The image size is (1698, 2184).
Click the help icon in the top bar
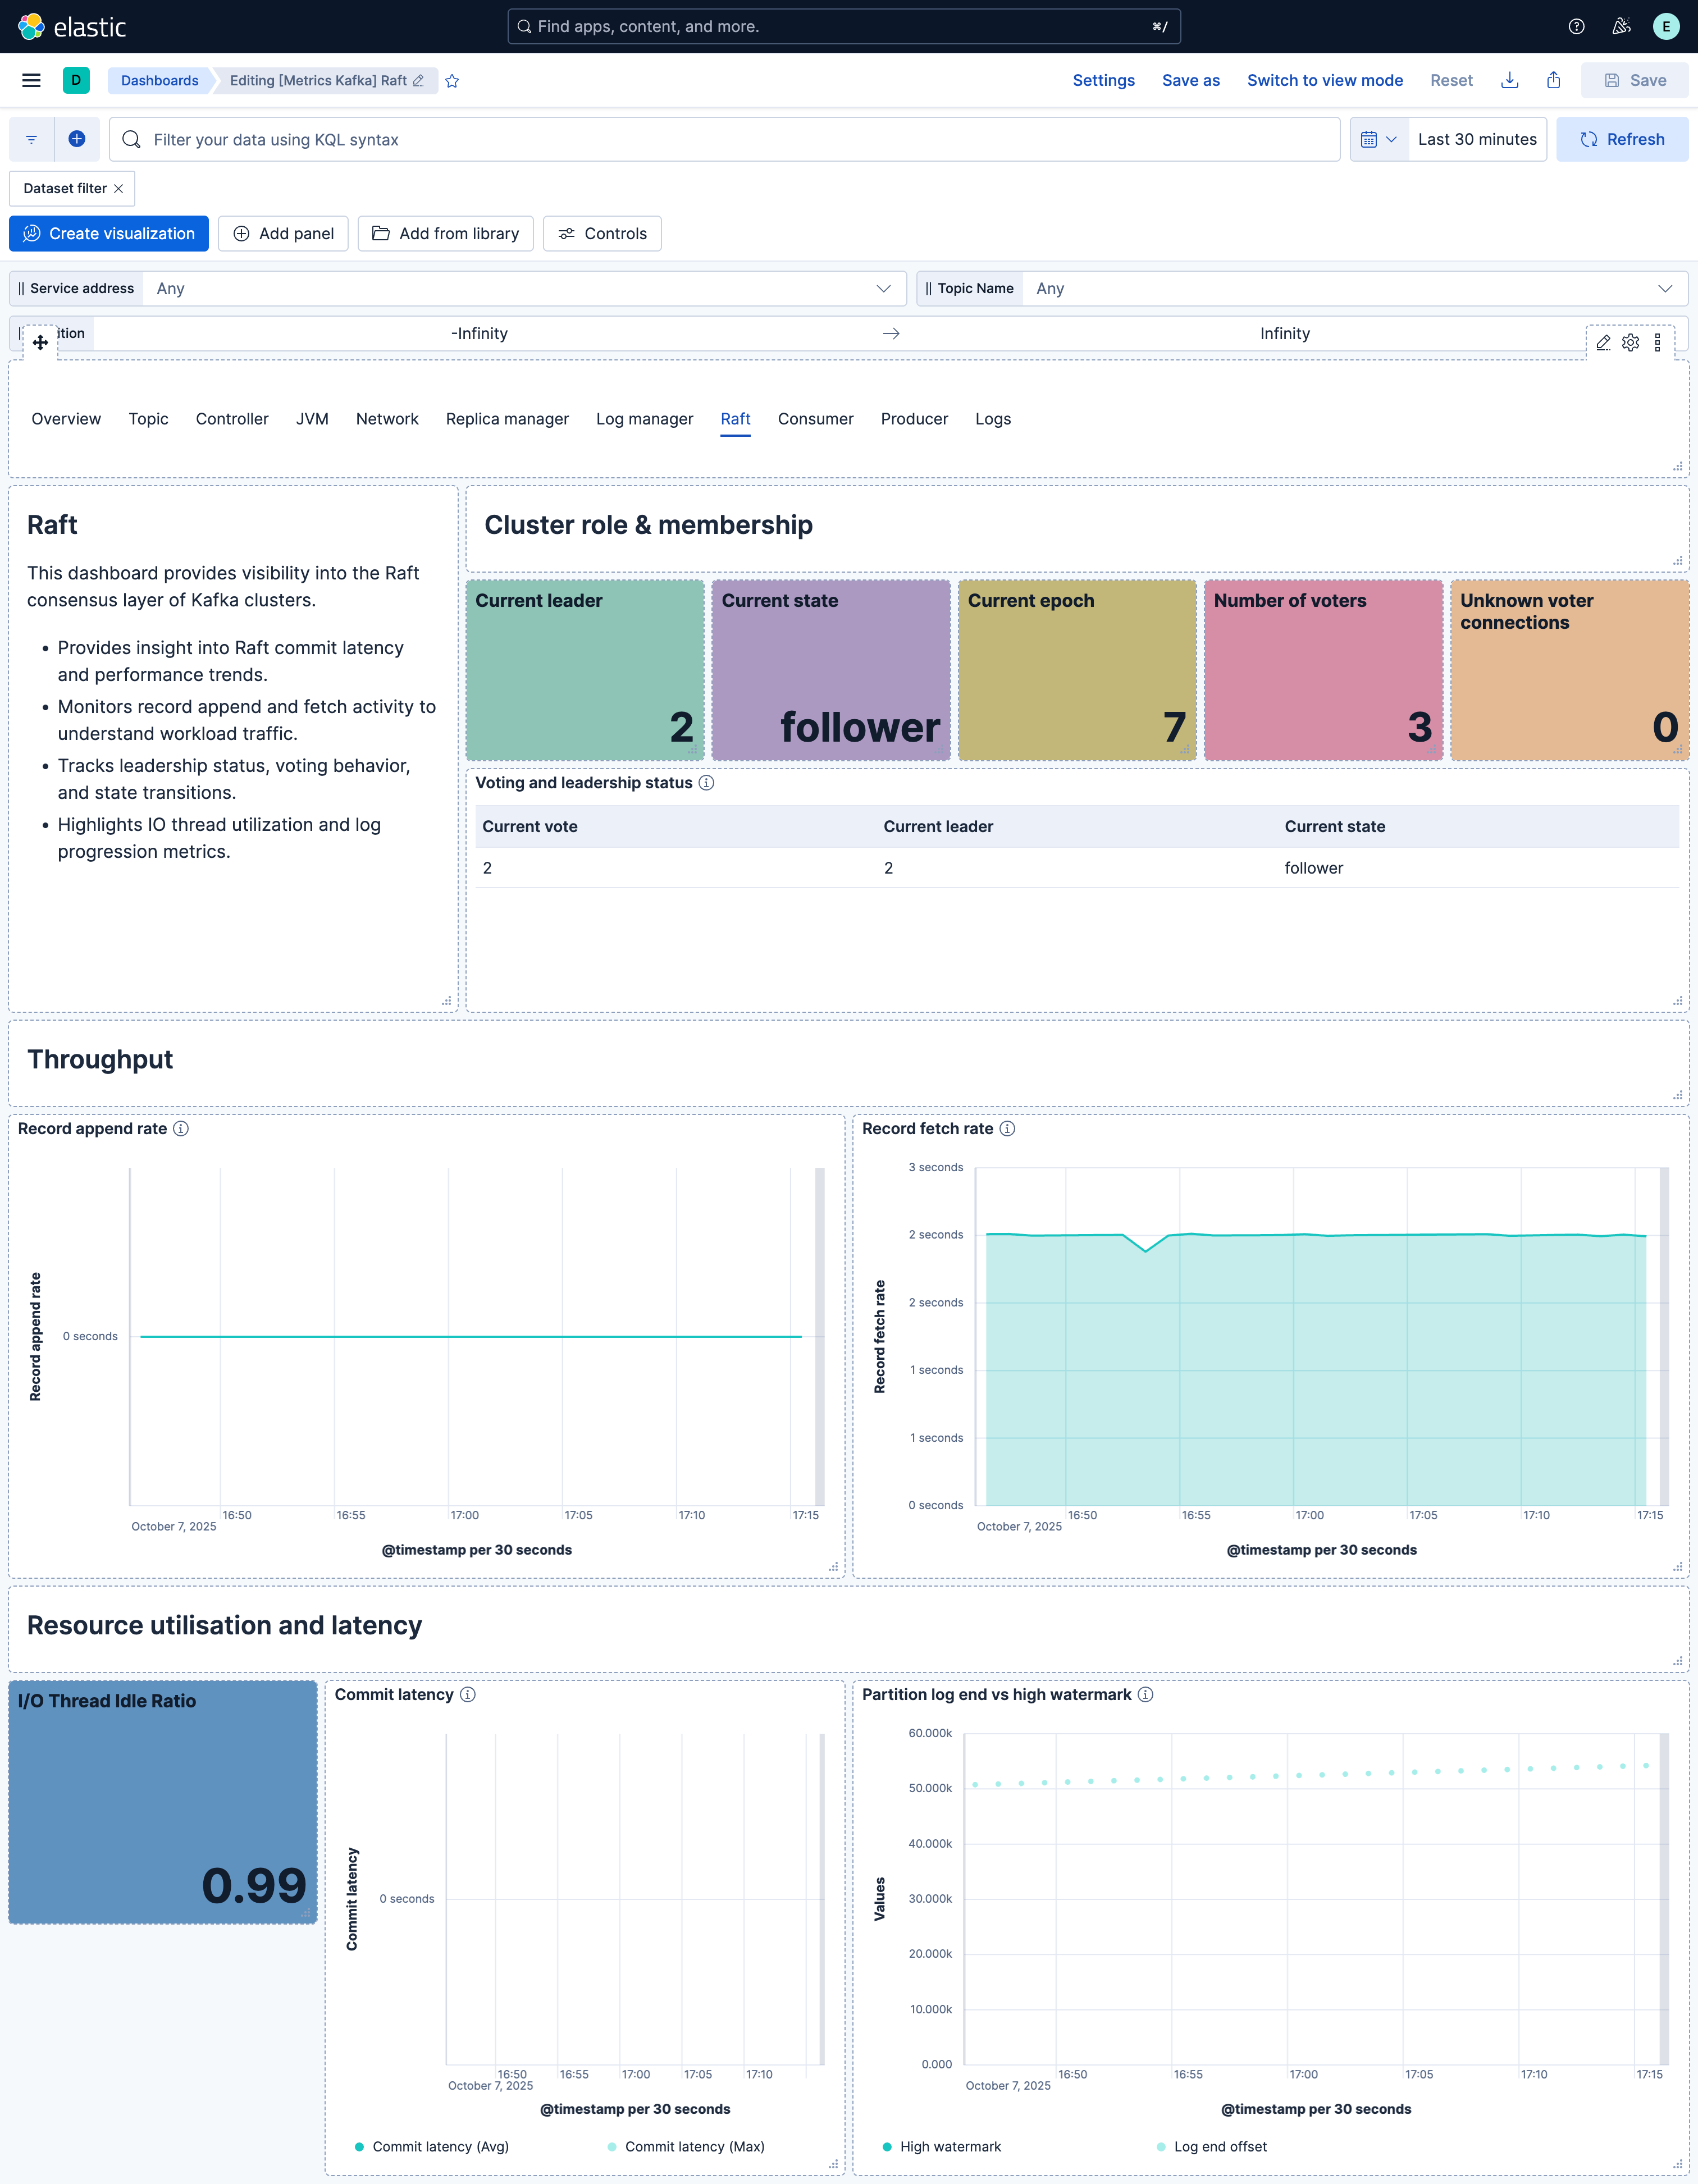click(x=1578, y=26)
